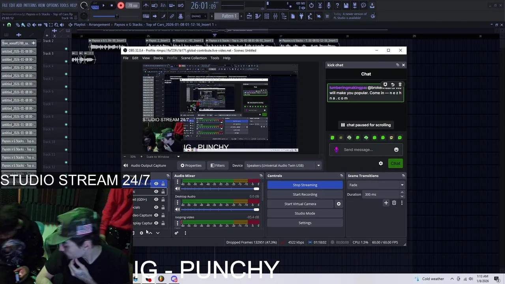
Task: Click the transition Duration field
Action: coord(380,194)
